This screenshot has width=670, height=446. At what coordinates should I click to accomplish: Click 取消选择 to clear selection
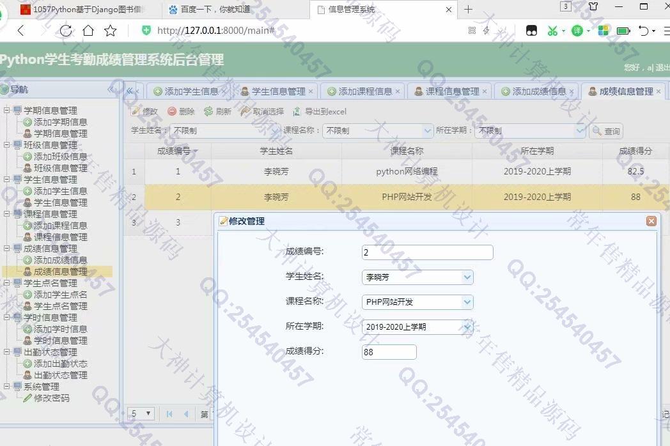[262, 111]
